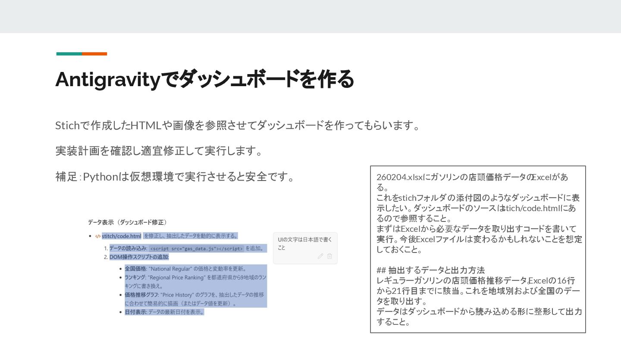The image size is (621, 349).
Task: Click the '価格推移グラフ' bullet line
Action: pos(195,299)
